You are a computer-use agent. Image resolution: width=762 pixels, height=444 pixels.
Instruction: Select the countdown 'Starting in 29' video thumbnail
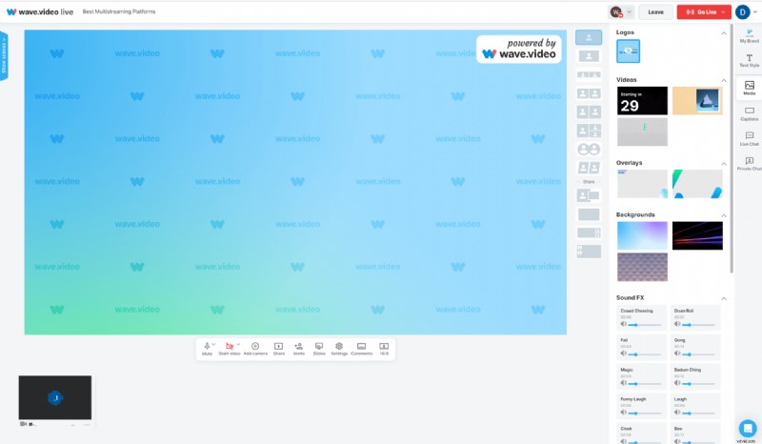pyautogui.click(x=642, y=101)
